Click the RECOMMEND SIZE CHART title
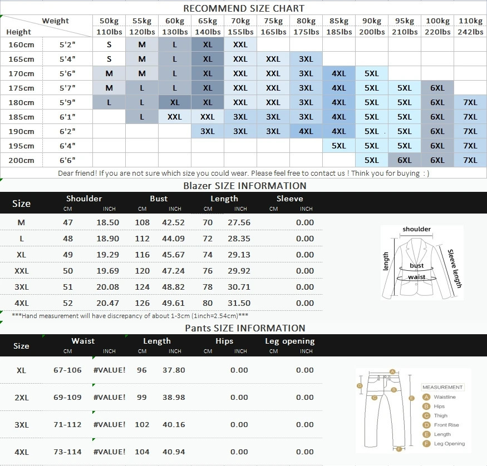This screenshot has height=466, width=487. (x=243, y=8)
